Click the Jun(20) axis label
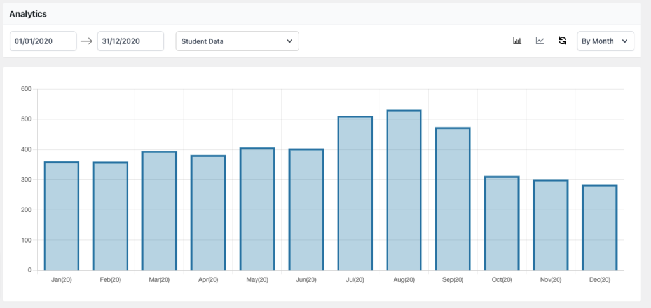 point(306,280)
